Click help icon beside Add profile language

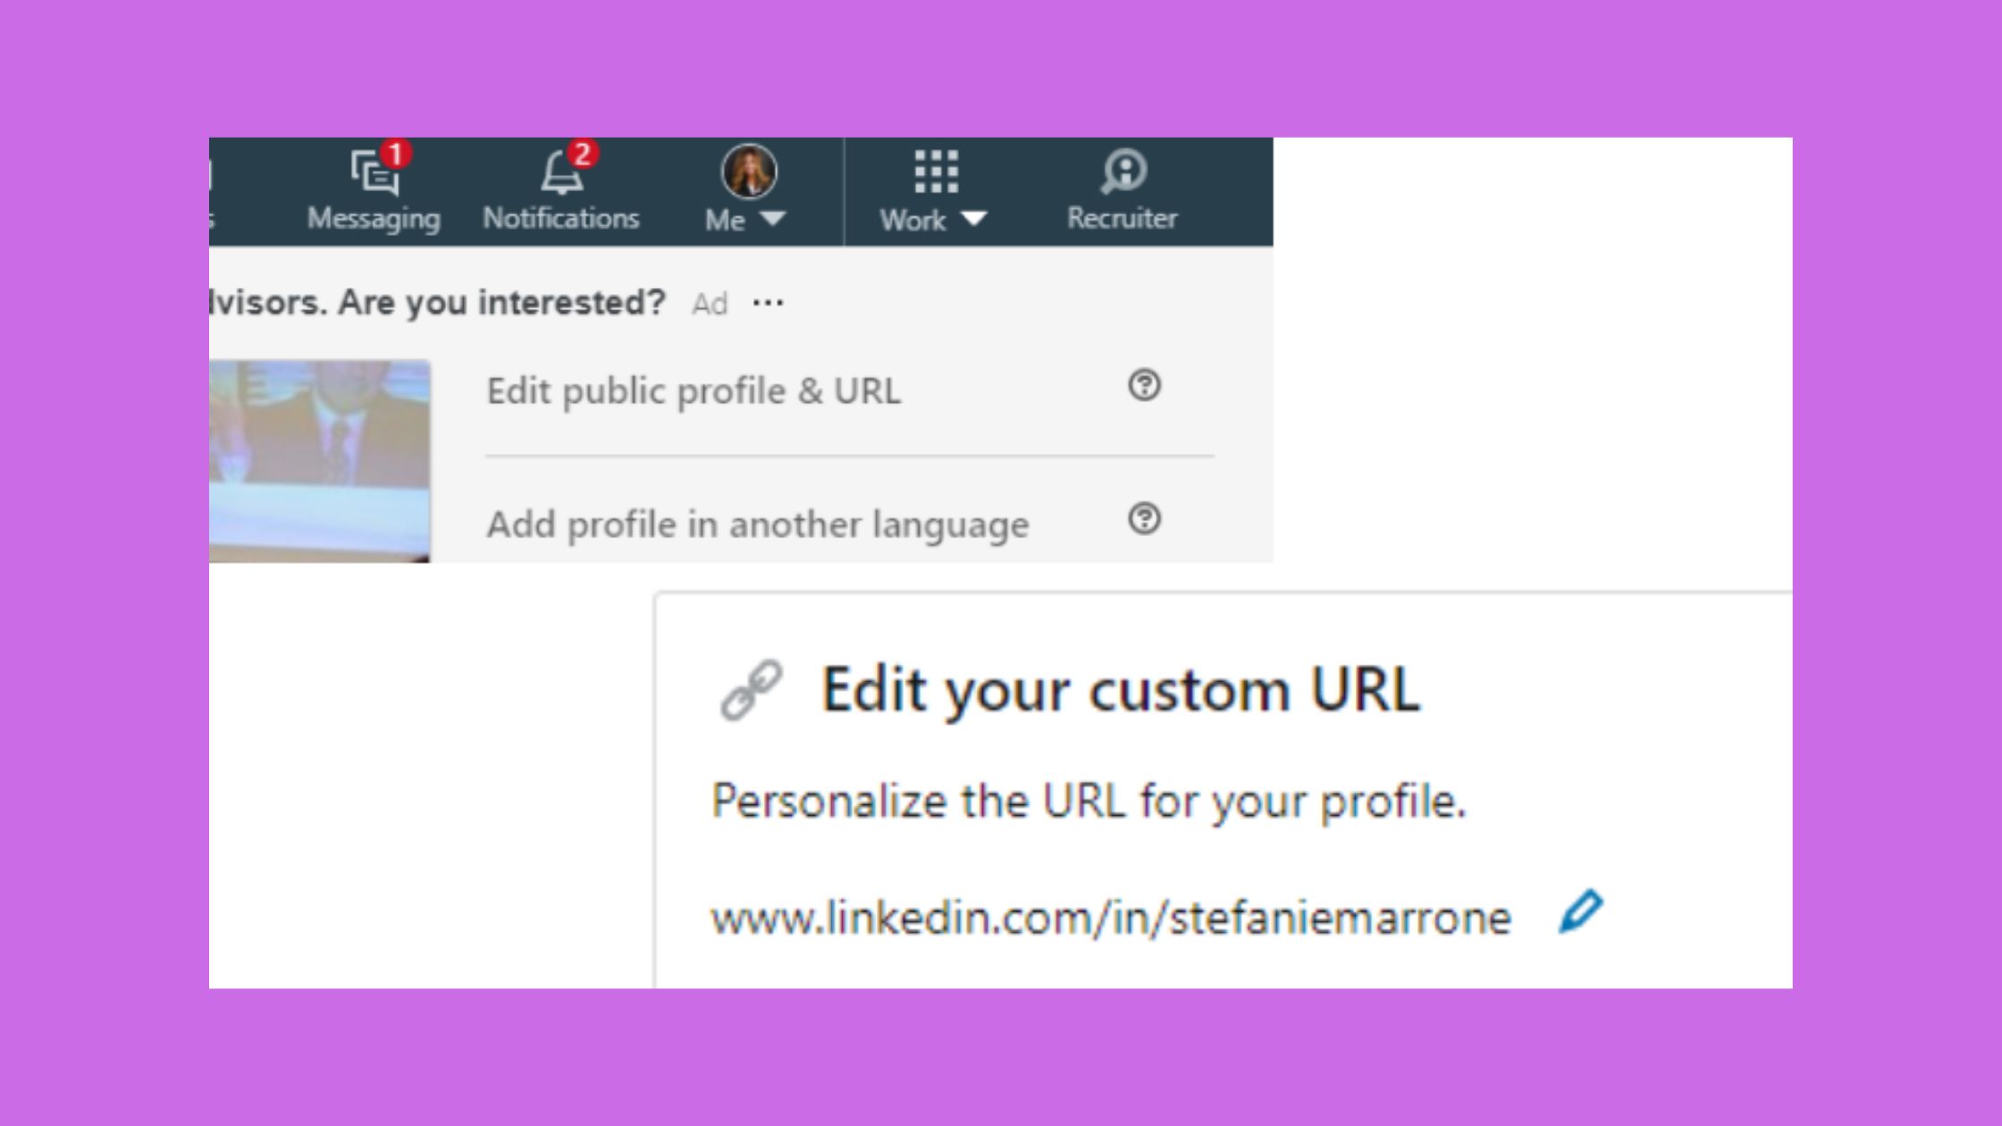(1144, 518)
